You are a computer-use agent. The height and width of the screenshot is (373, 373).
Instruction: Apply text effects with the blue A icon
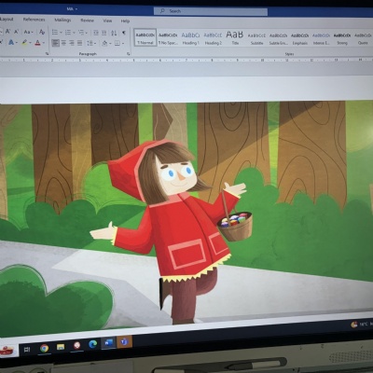pyautogui.click(x=11, y=42)
